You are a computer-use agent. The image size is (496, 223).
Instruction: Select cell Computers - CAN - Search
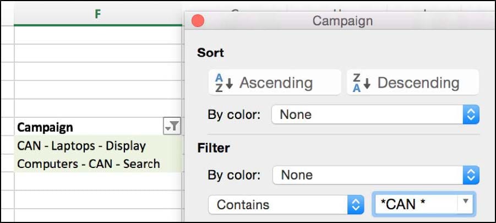98,163
